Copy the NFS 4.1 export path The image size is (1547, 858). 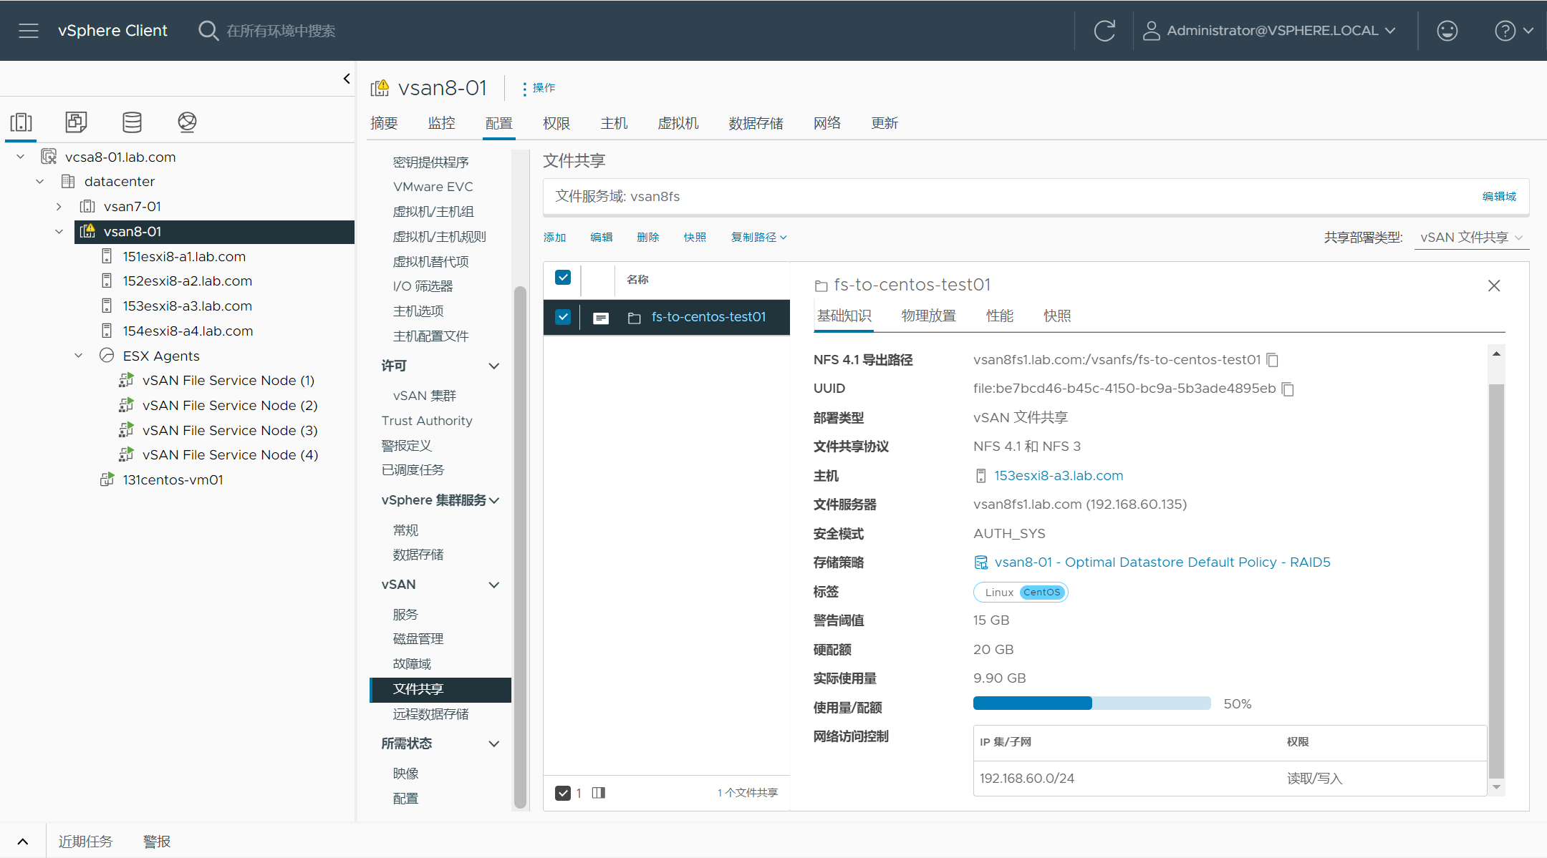pyautogui.click(x=1273, y=360)
